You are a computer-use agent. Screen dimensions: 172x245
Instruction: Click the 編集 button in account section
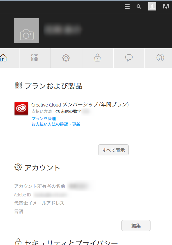[136, 226]
